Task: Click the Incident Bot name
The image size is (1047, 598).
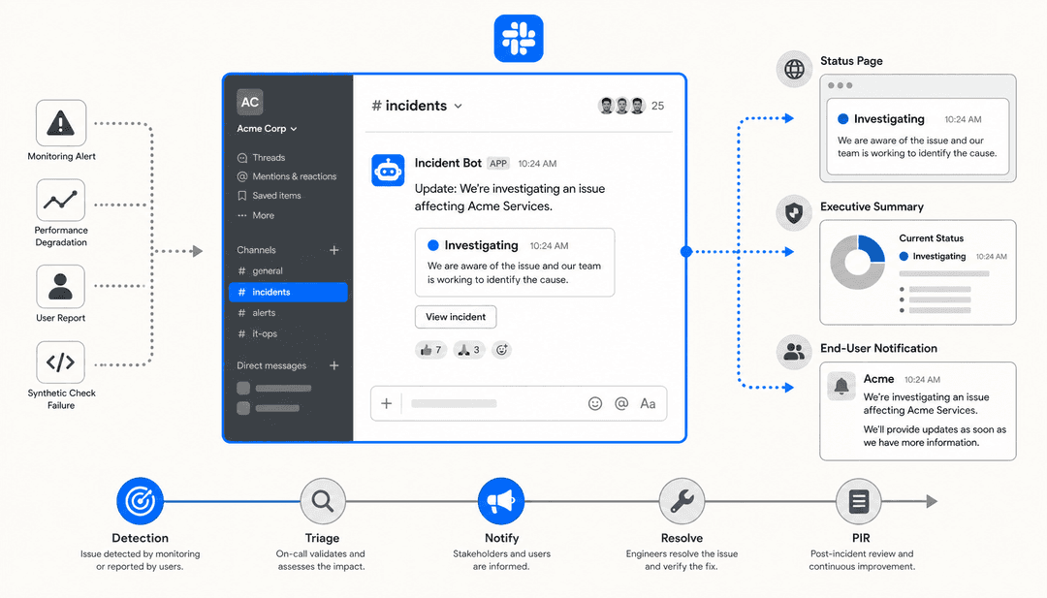Action: [x=448, y=163]
